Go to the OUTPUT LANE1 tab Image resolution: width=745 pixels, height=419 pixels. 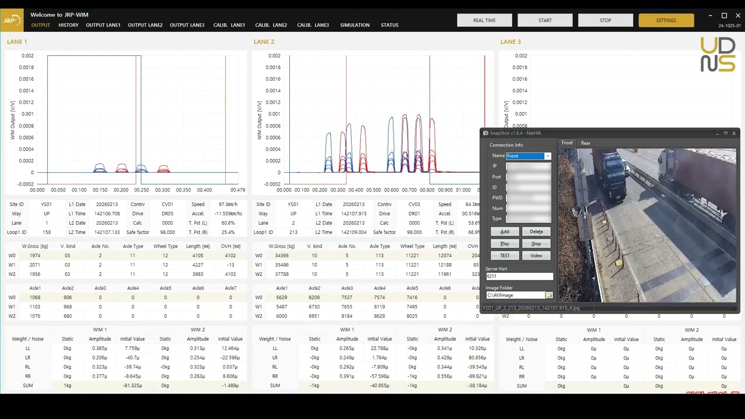103,25
